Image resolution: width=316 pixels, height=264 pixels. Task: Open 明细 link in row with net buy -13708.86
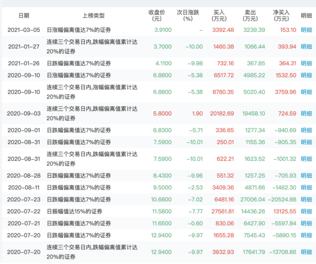coord(306,252)
